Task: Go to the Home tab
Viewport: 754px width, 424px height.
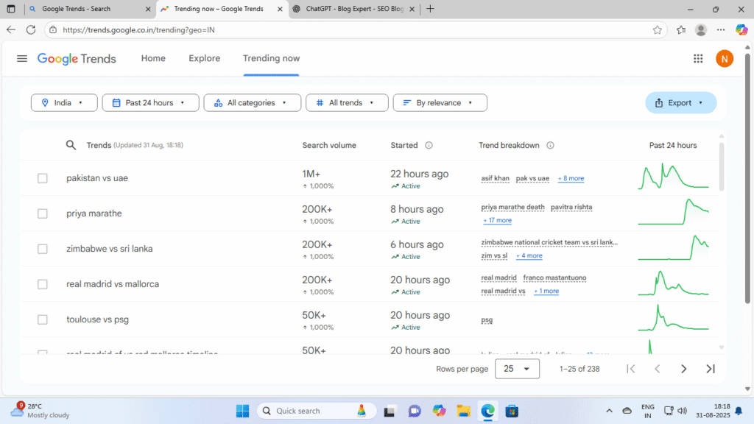Action: pos(153,58)
